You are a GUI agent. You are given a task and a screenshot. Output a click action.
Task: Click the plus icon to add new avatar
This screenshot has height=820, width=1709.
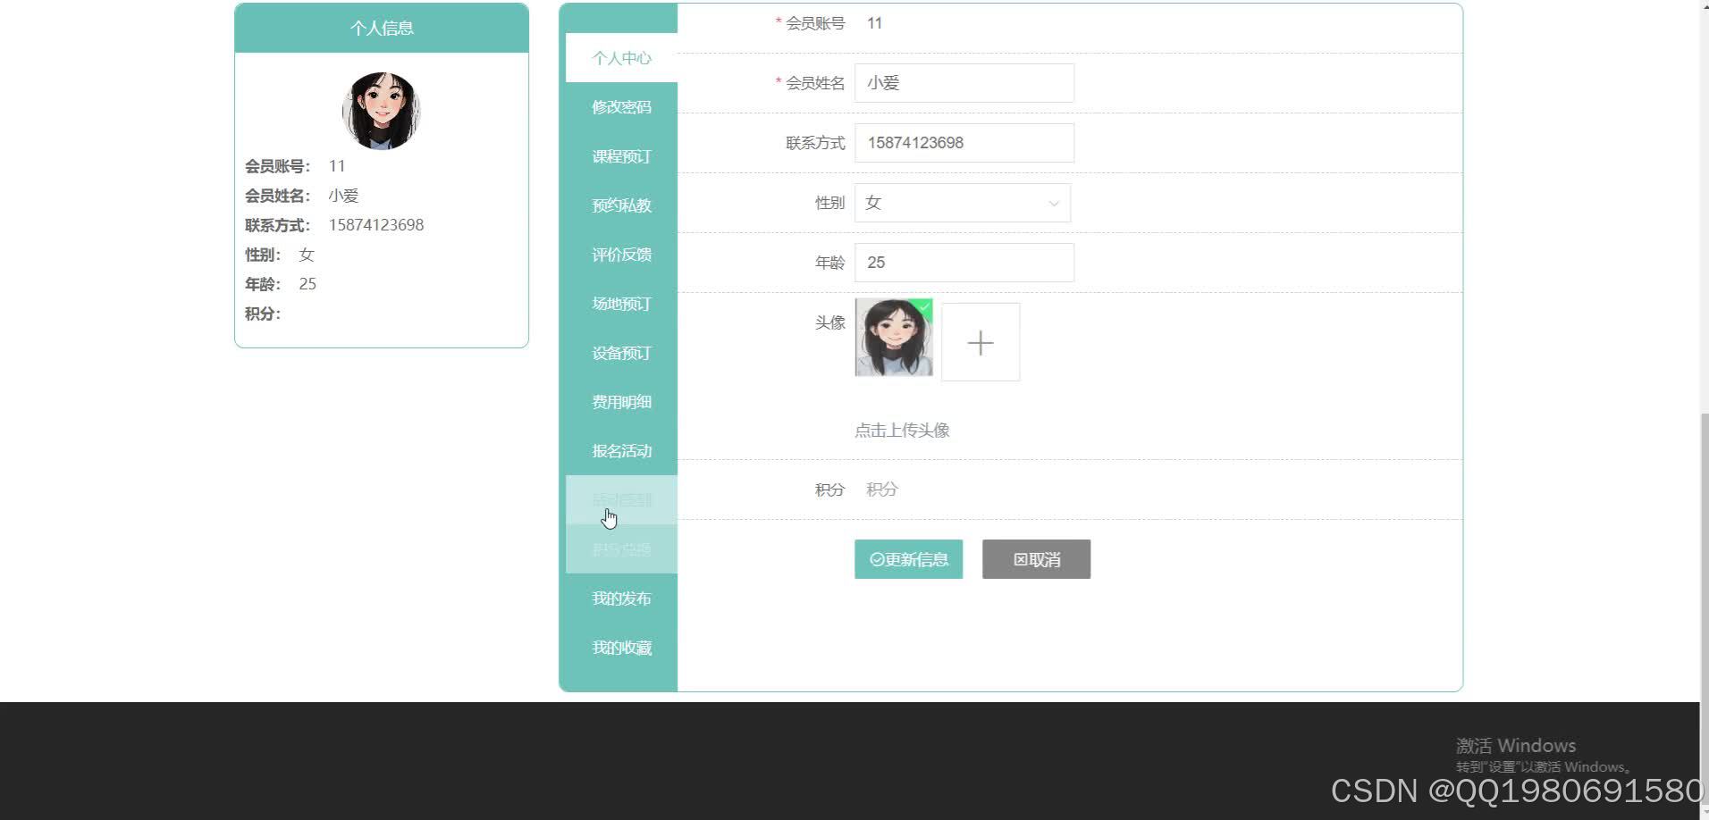pos(980,341)
